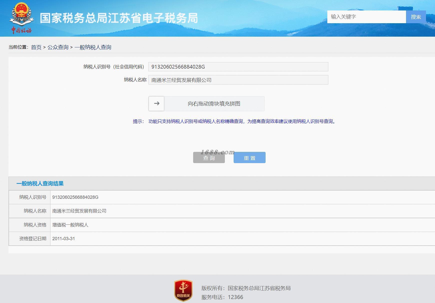This screenshot has height=303, width=435.
Task: Click the result name 南通米兰经贸发展有限公司 in the table
Action: tap(79, 211)
